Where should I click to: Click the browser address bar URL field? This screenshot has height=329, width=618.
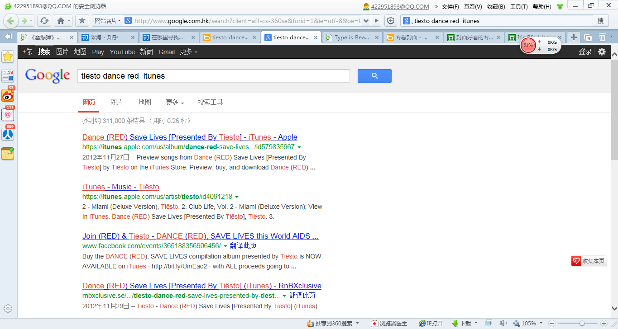248,21
